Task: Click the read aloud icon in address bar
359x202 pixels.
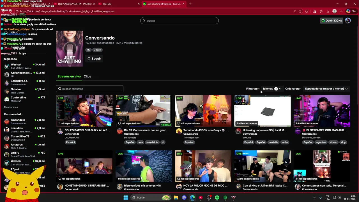Action: point(294,11)
